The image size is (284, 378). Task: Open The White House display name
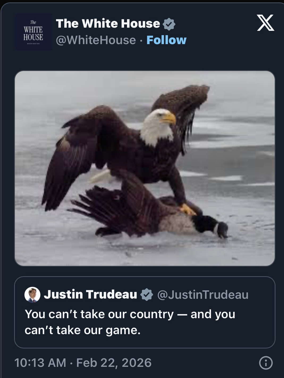[x=108, y=24]
